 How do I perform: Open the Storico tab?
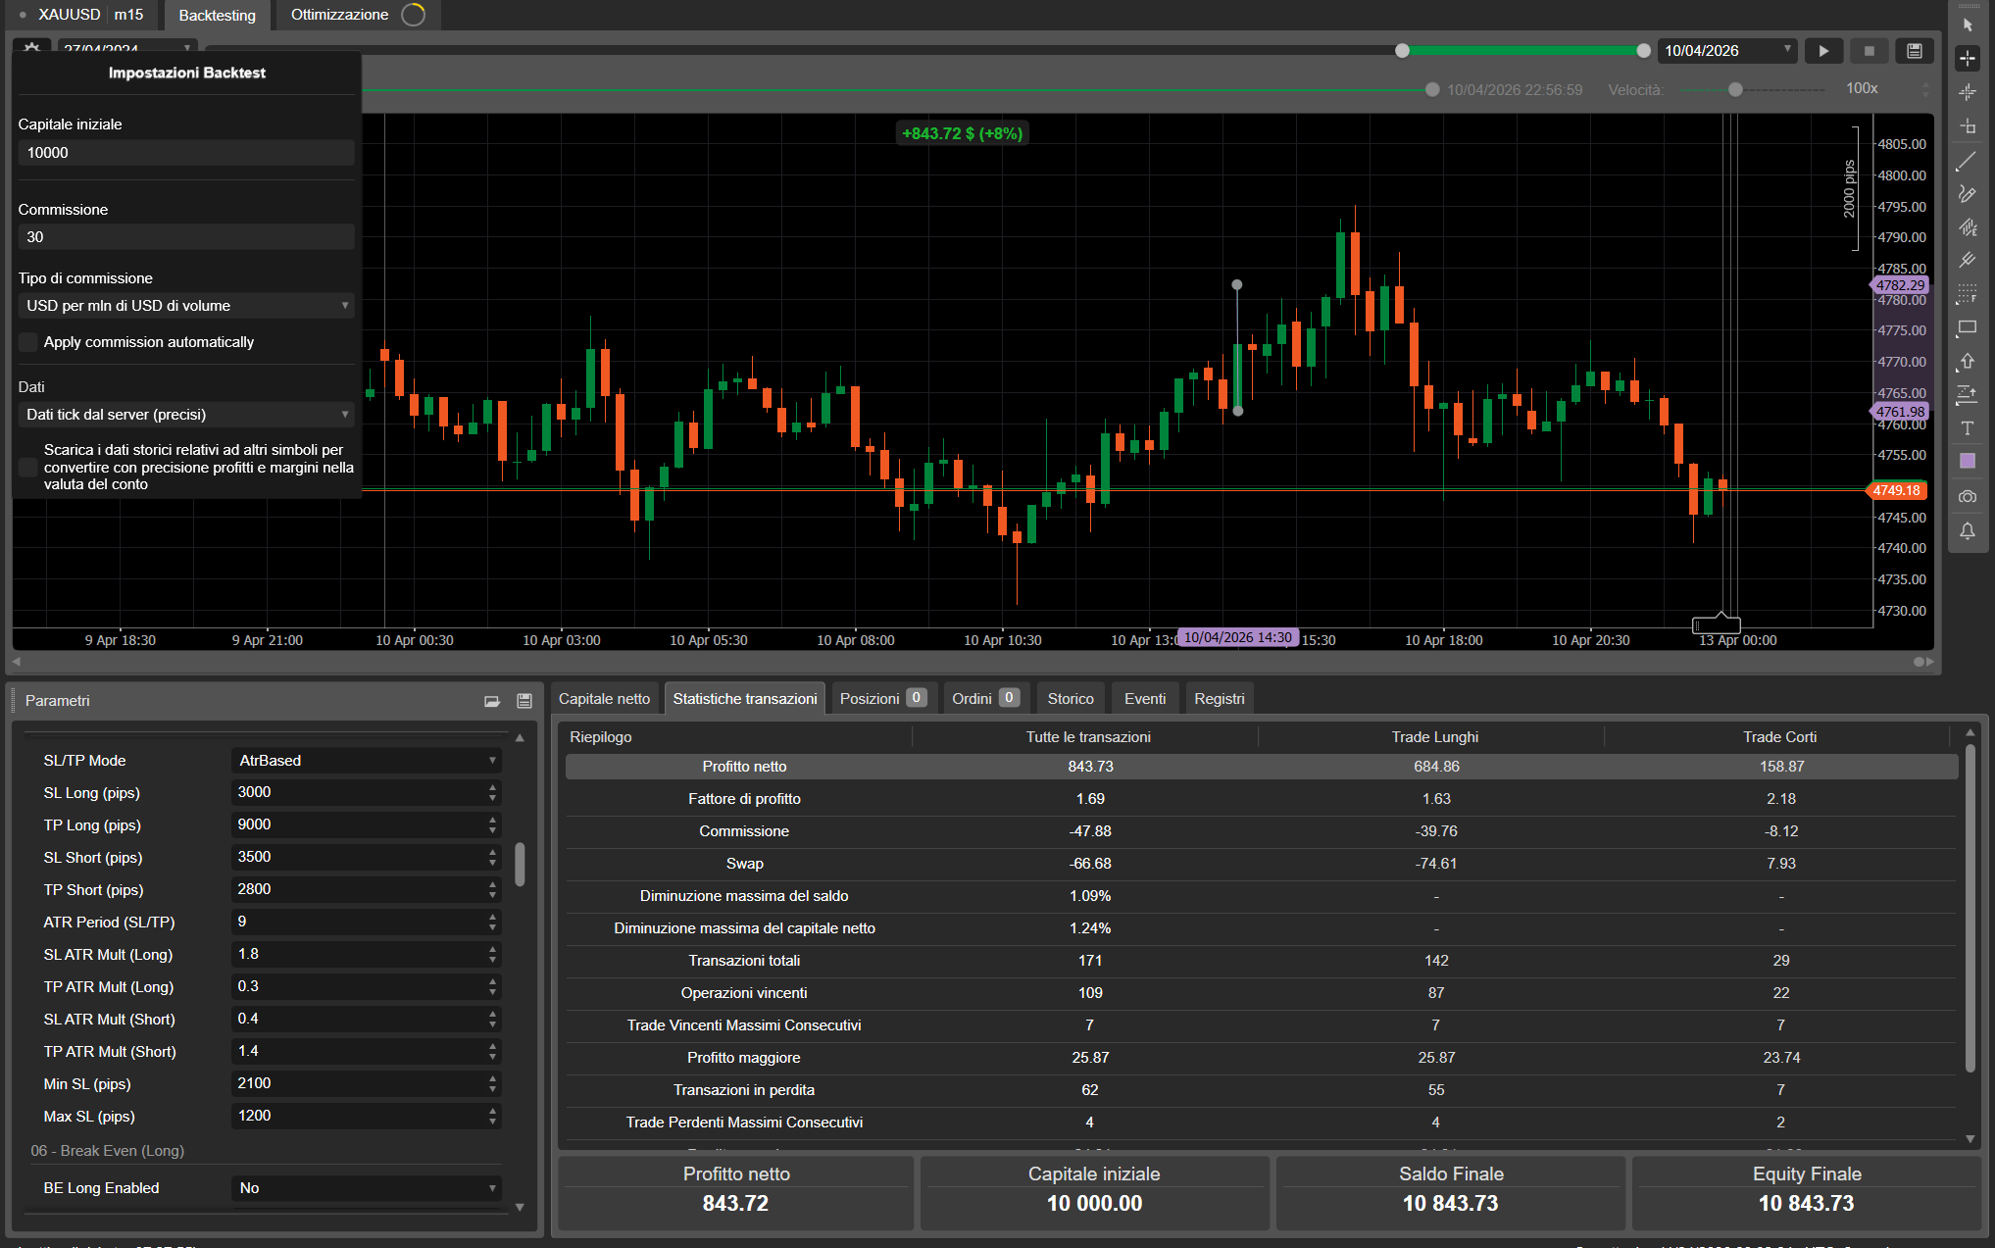(x=1071, y=698)
